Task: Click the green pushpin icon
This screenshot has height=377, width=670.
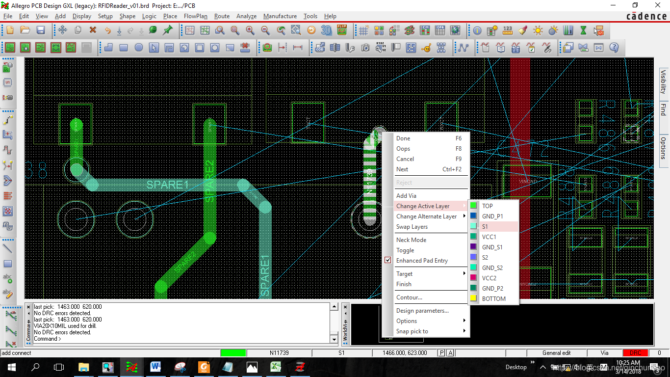Action: point(168,30)
